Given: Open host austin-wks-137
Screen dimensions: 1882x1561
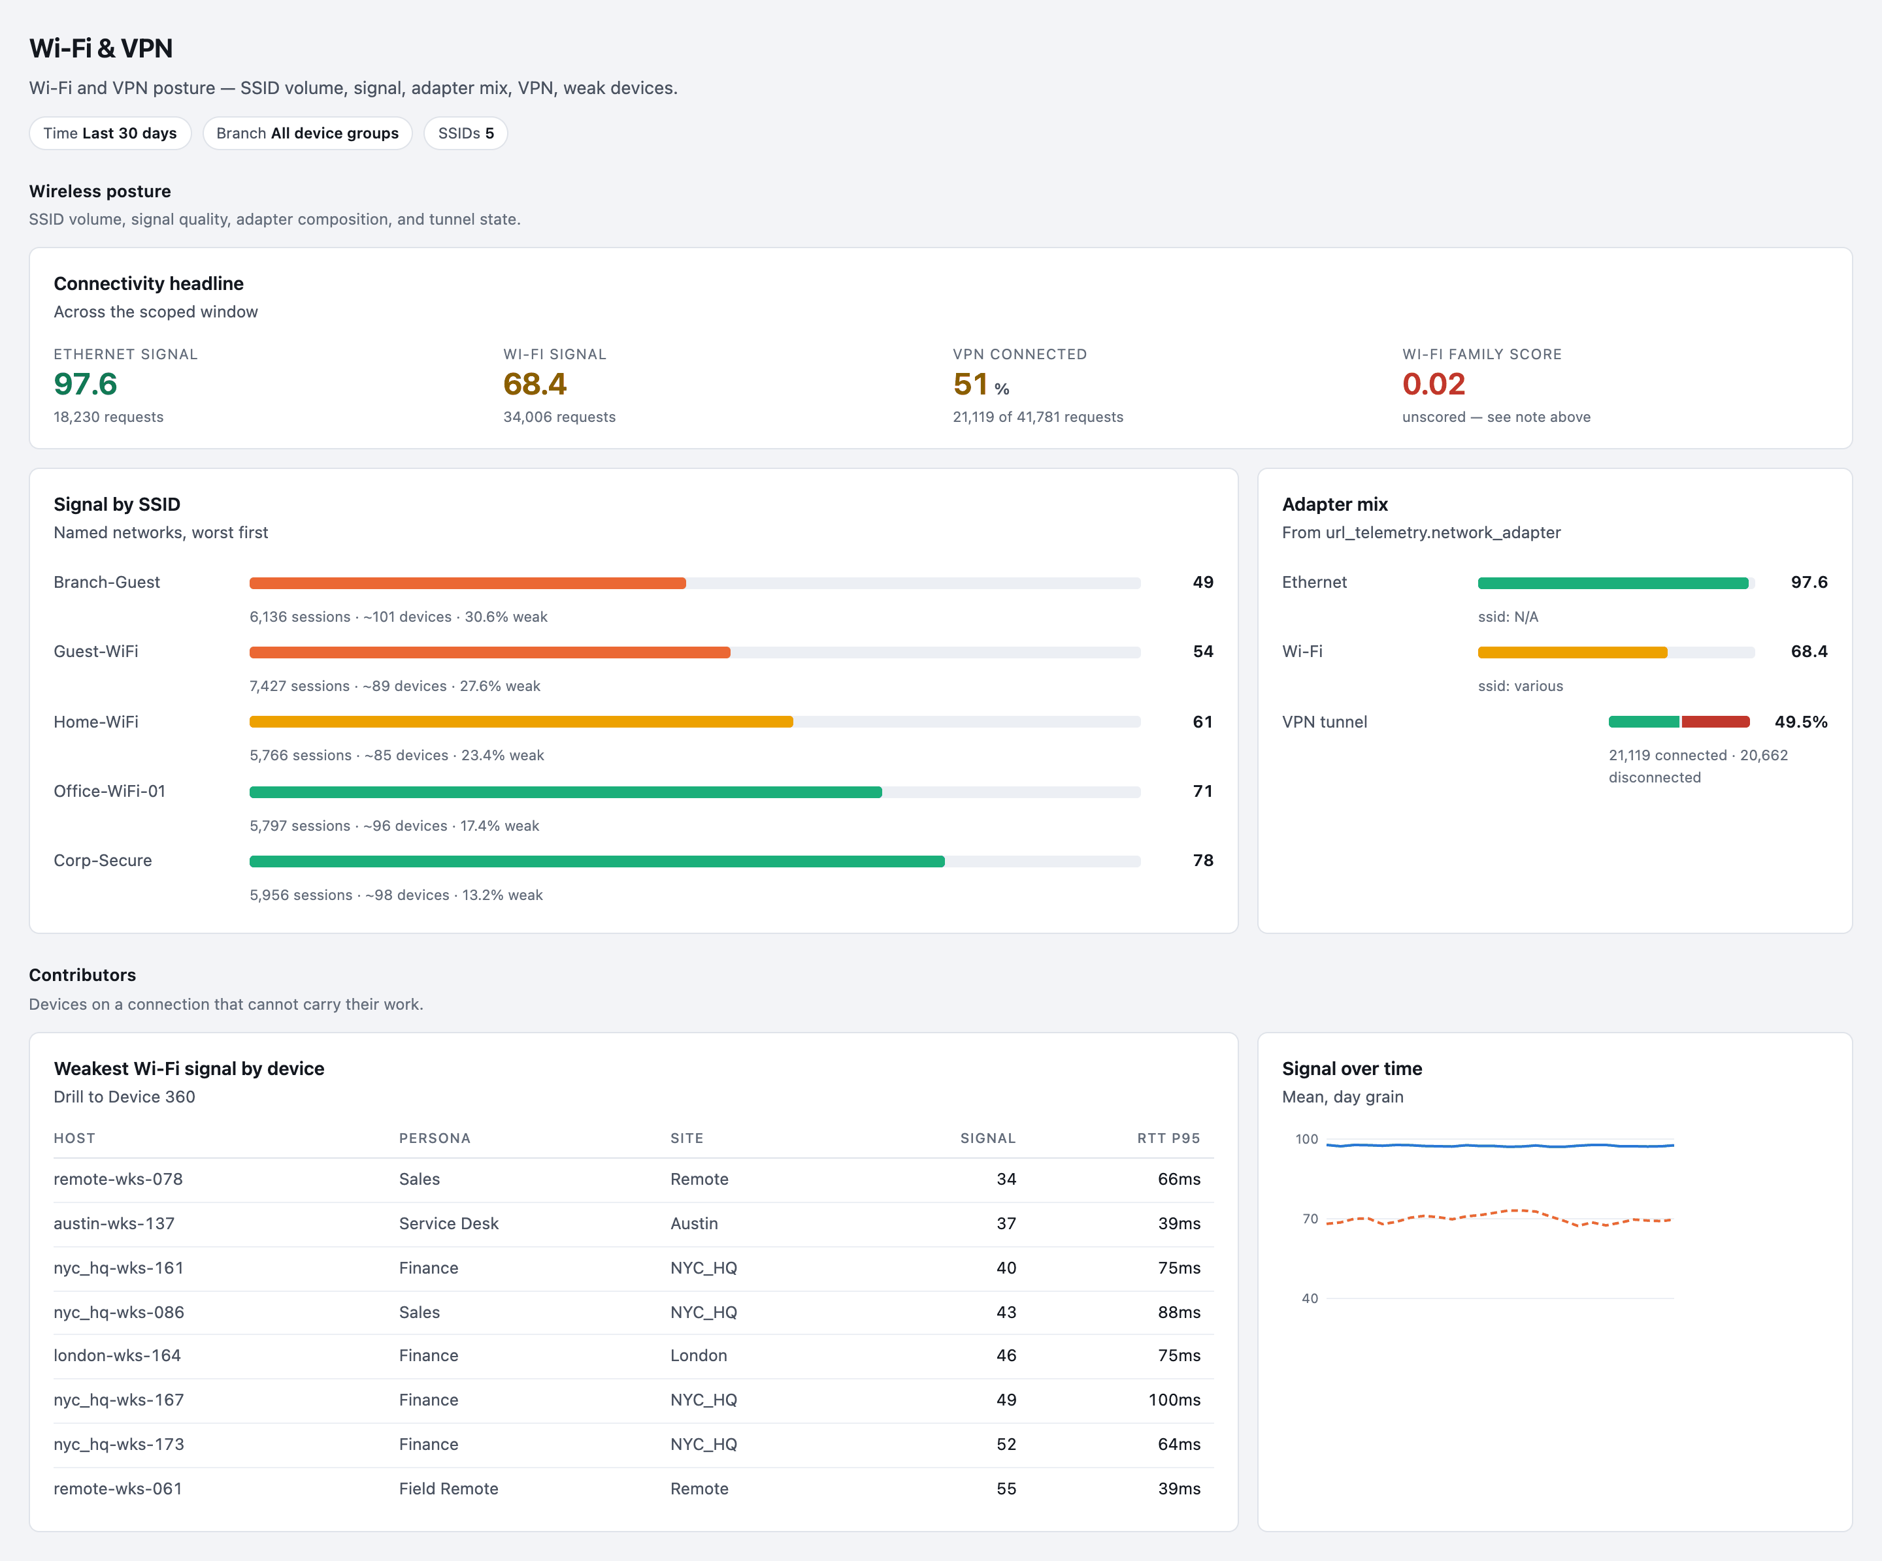Looking at the screenshot, I should coord(114,1223).
